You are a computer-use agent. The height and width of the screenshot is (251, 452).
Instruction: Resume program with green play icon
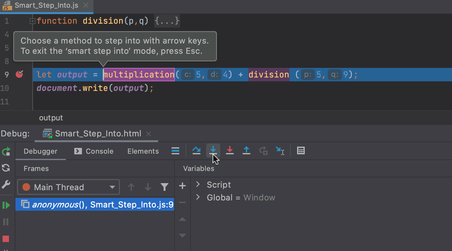point(6,205)
